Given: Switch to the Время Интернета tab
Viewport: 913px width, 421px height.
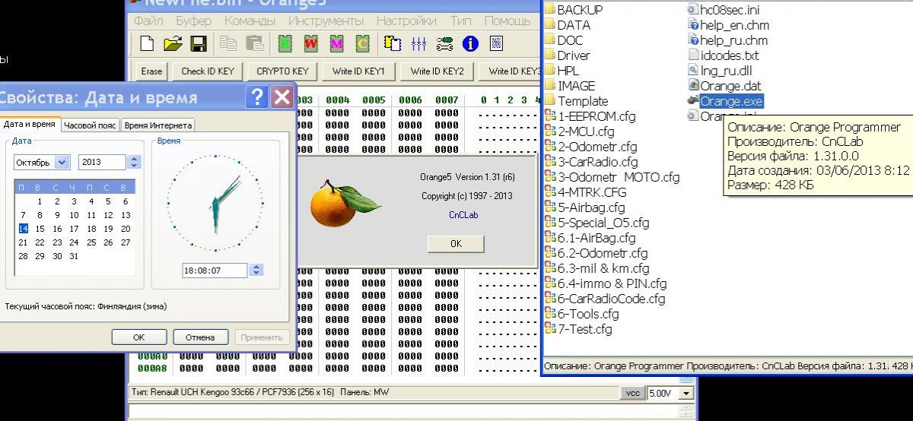Looking at the screenshot, I should (157, 125).
